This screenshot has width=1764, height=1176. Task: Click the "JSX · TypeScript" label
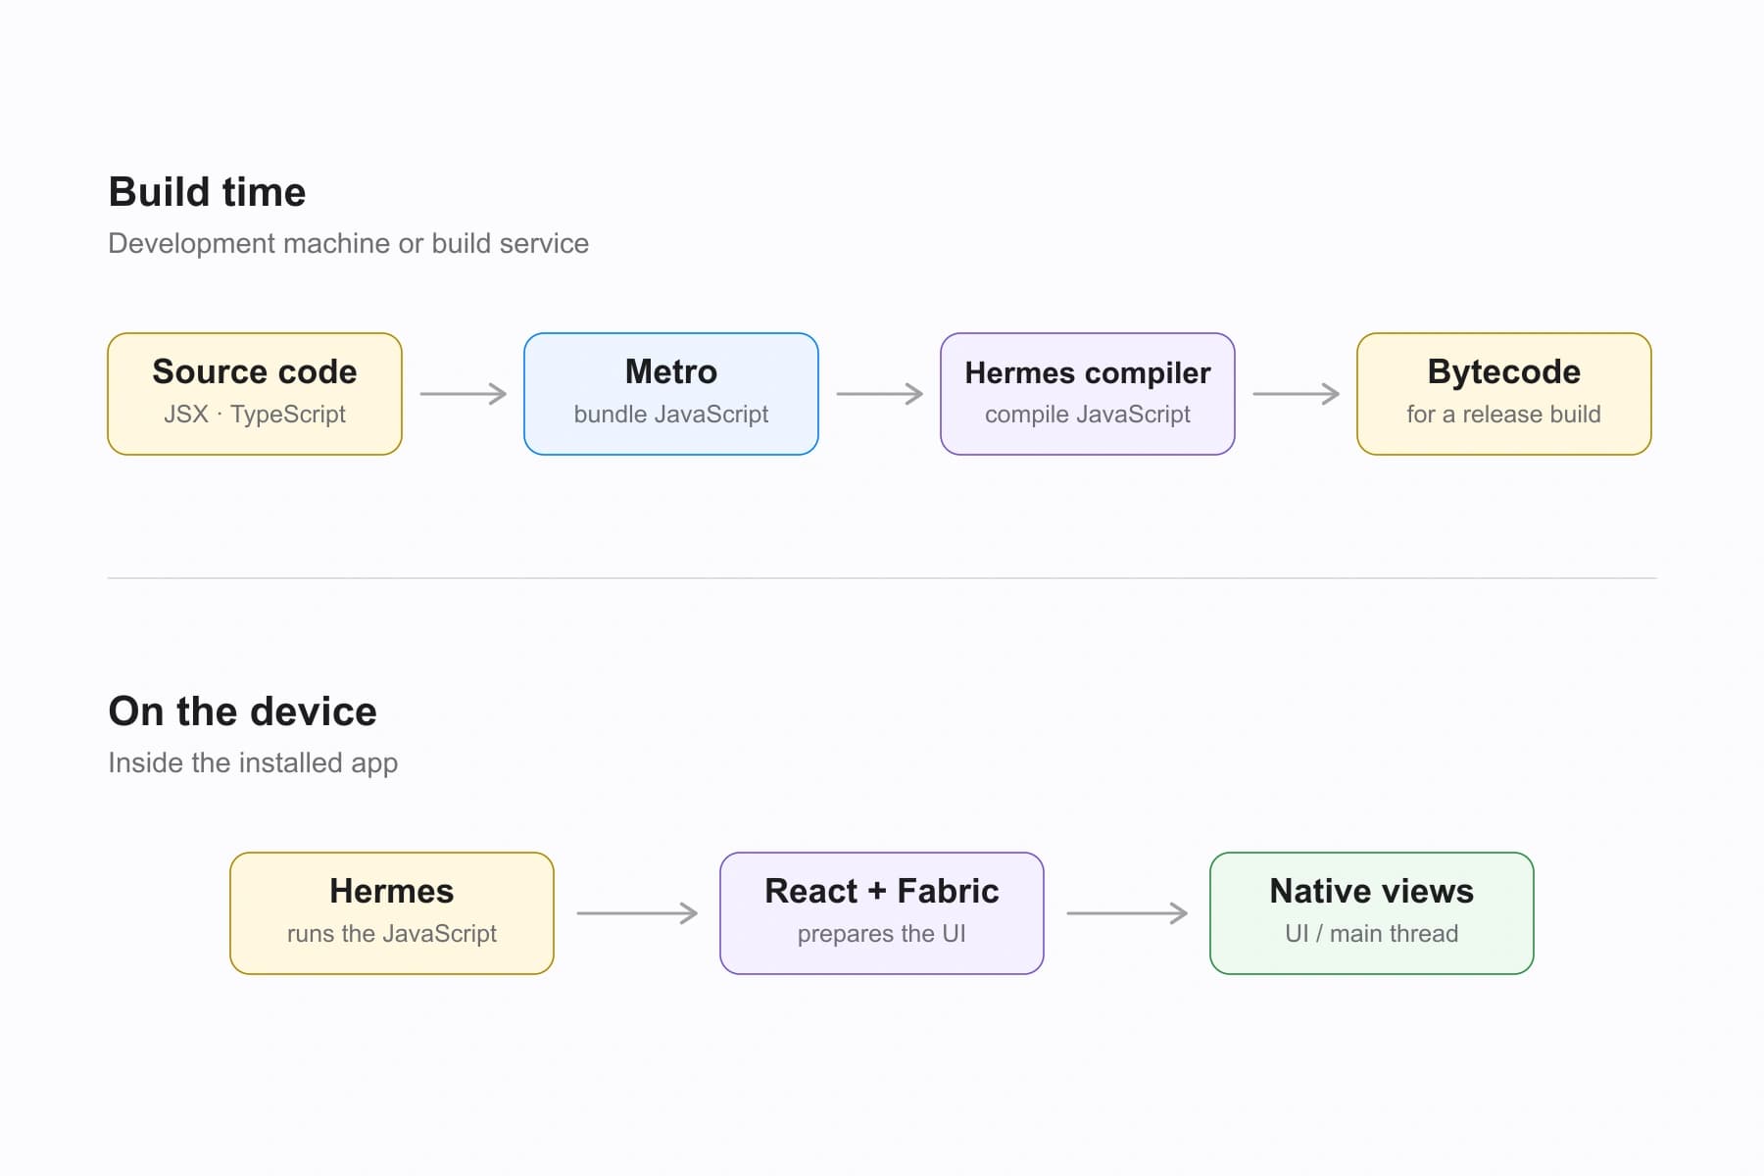point(255,415)
